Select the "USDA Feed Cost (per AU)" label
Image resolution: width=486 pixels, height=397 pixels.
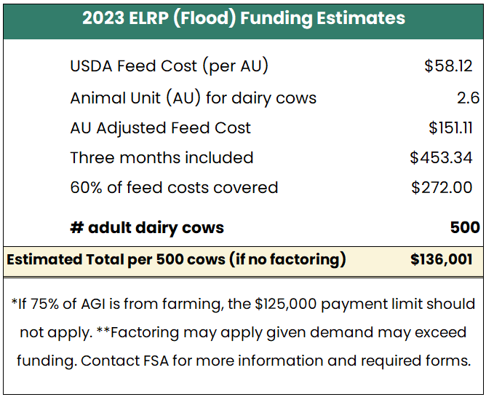170,66
